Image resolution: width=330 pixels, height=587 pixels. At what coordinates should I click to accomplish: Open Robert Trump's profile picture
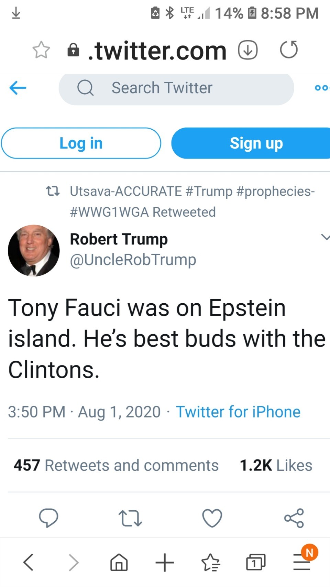[34, 250]
